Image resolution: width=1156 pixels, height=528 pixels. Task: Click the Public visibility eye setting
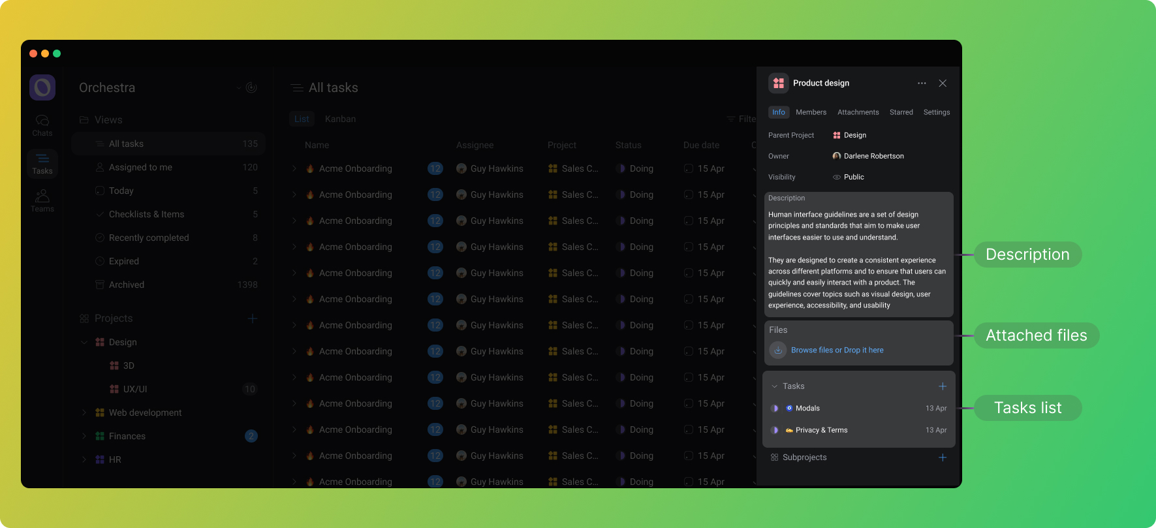837,177
